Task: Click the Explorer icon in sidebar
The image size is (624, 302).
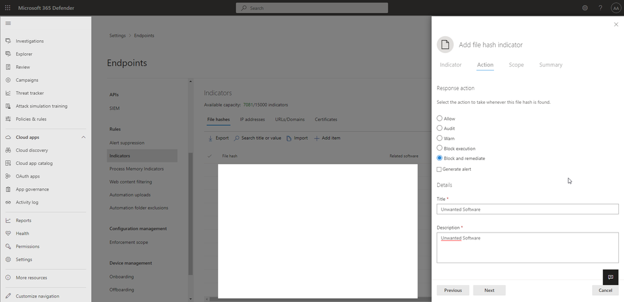Action: click(x=8, y=54)
